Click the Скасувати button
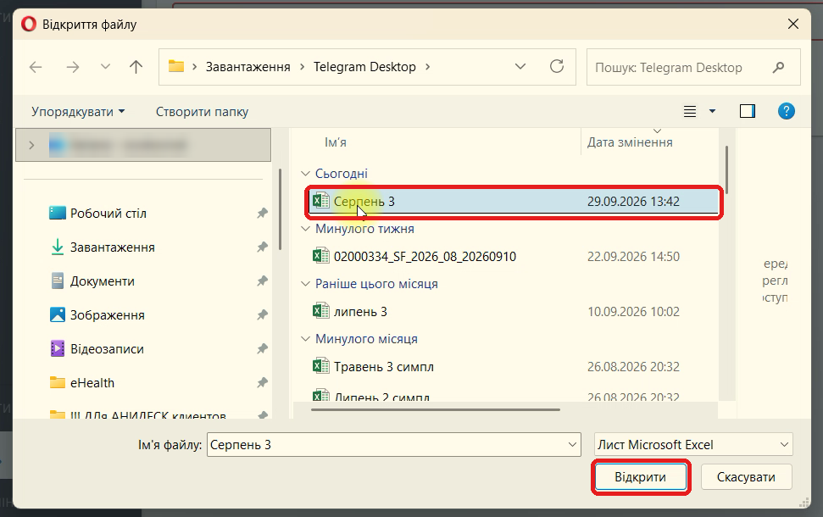823x517 pixels. click(x=746, y=477)
